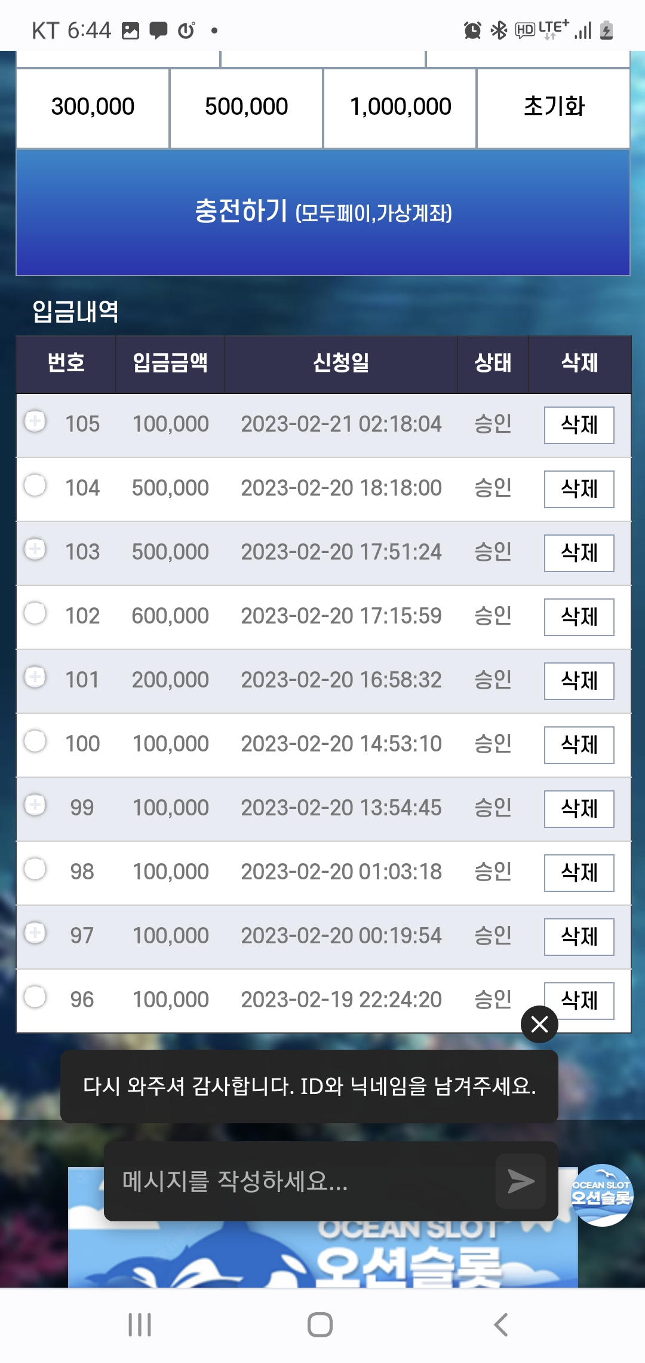Image resolution: width=645 pixels, height=1363 pixels.
Task: Select radio circle for row 104
Action: (x=35, y=485)
